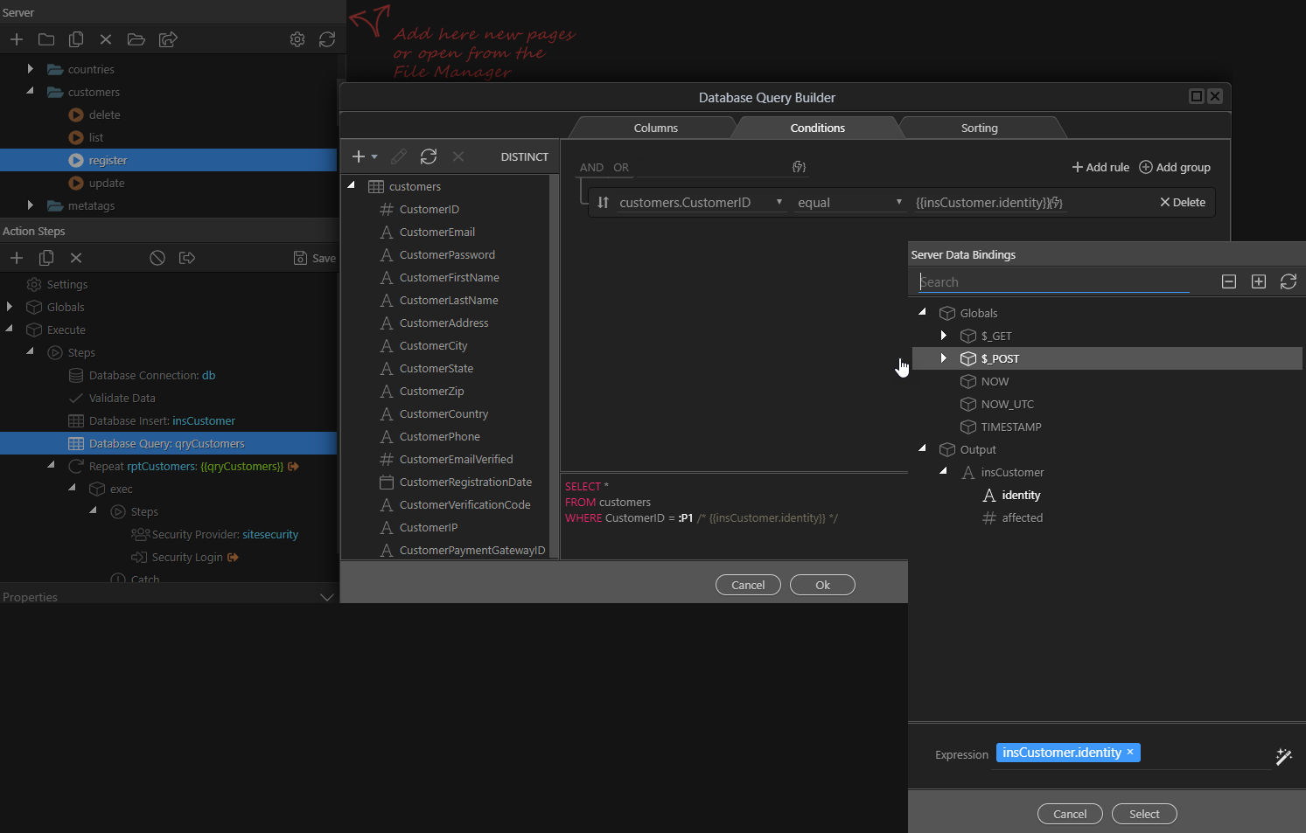Refresh the Server Data Bindings tree
The width and height of the screenshot is (1306, 833).
(x=1288, y=281)
